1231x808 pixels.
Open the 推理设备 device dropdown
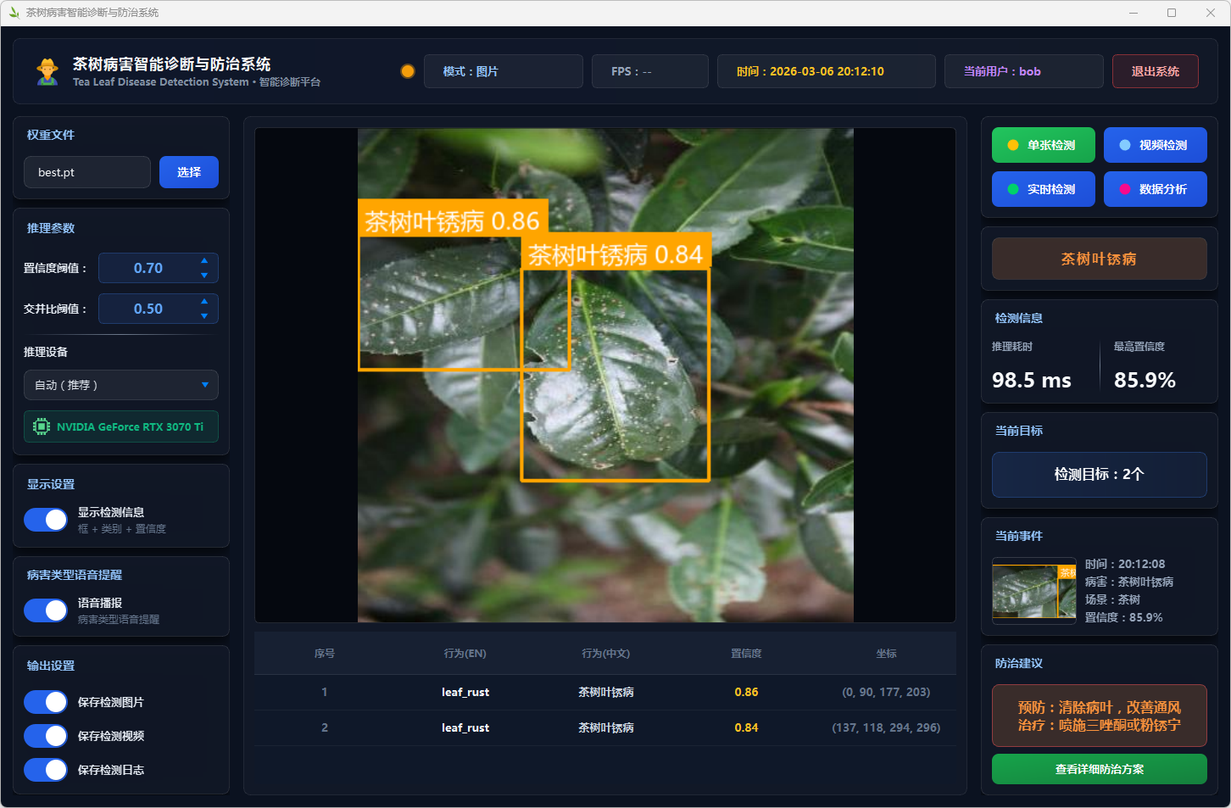[x=121, y=385]
